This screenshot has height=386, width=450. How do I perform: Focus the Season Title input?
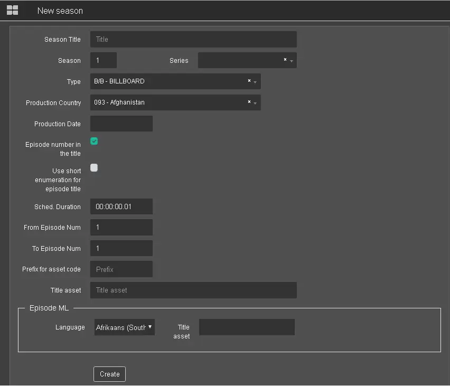point(193,39)
